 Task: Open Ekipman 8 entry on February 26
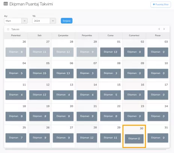tap(16, 52)
